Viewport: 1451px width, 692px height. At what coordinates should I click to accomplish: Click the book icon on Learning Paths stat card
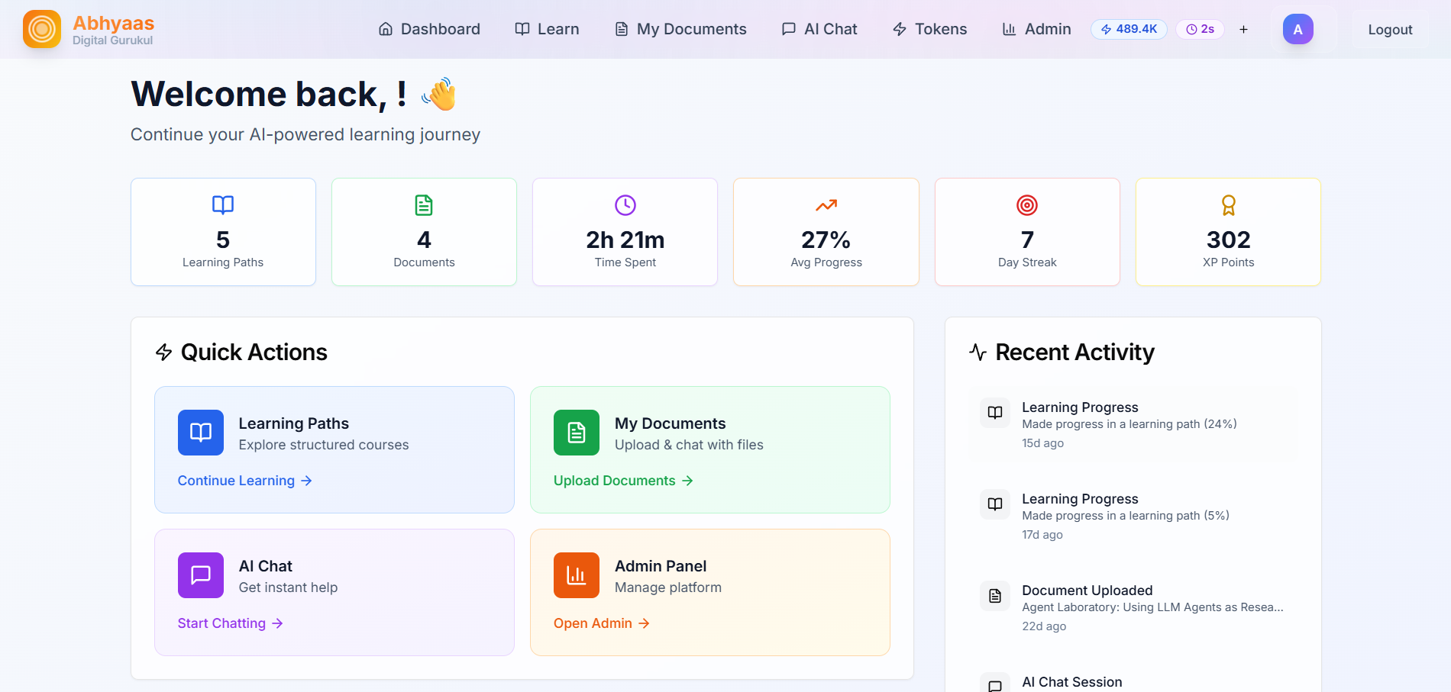[x=223, y=205]
